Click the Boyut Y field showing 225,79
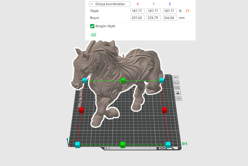248x166 pixels. click(154, 18)
